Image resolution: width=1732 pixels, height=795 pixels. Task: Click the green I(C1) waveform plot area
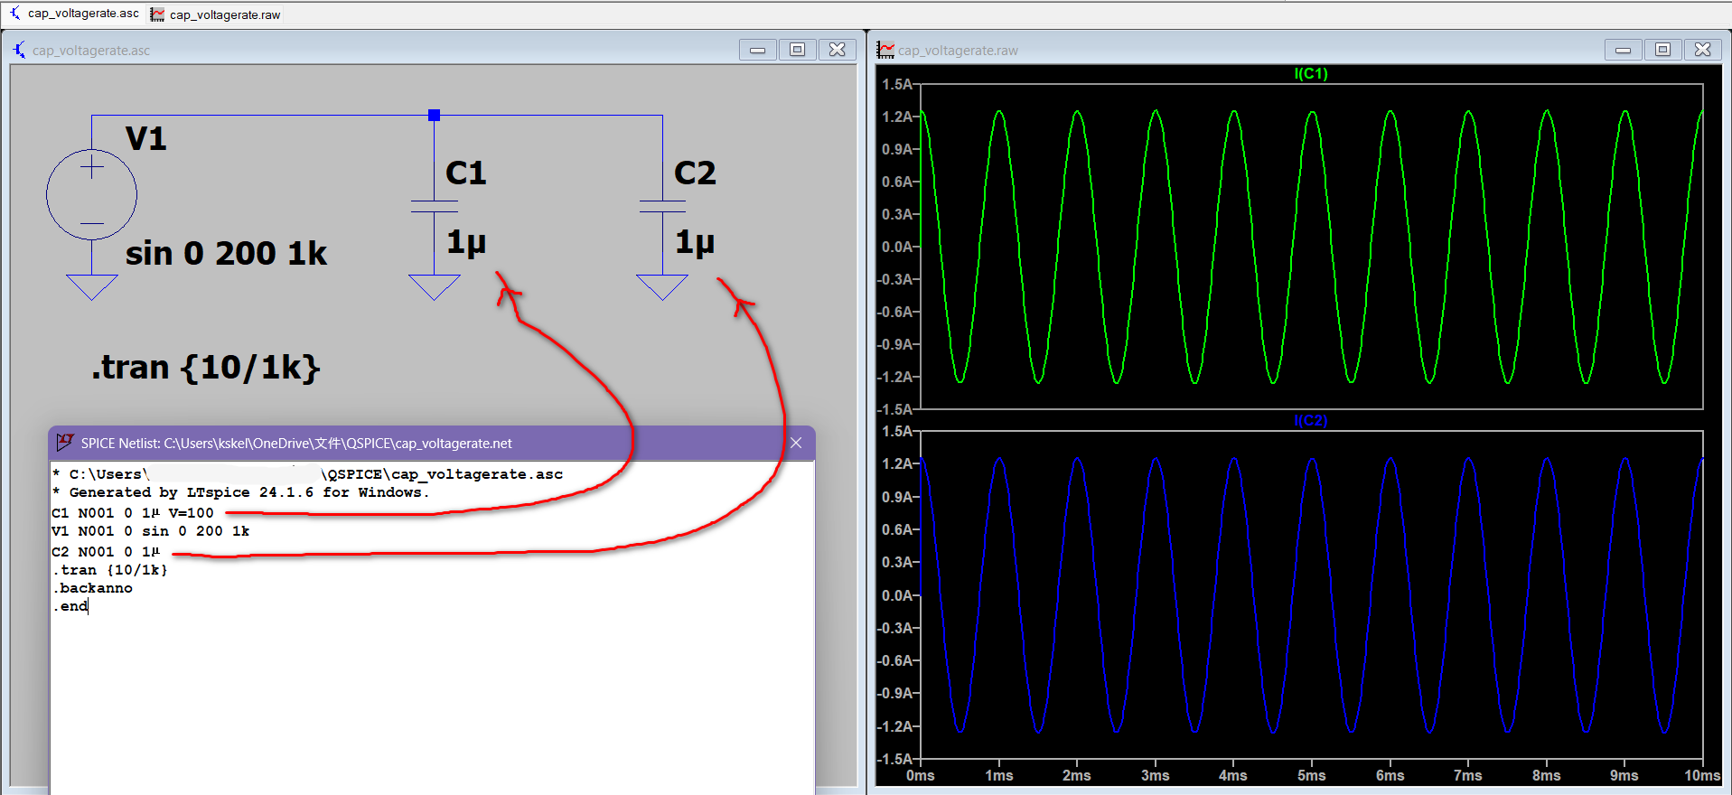[1312, 247]
